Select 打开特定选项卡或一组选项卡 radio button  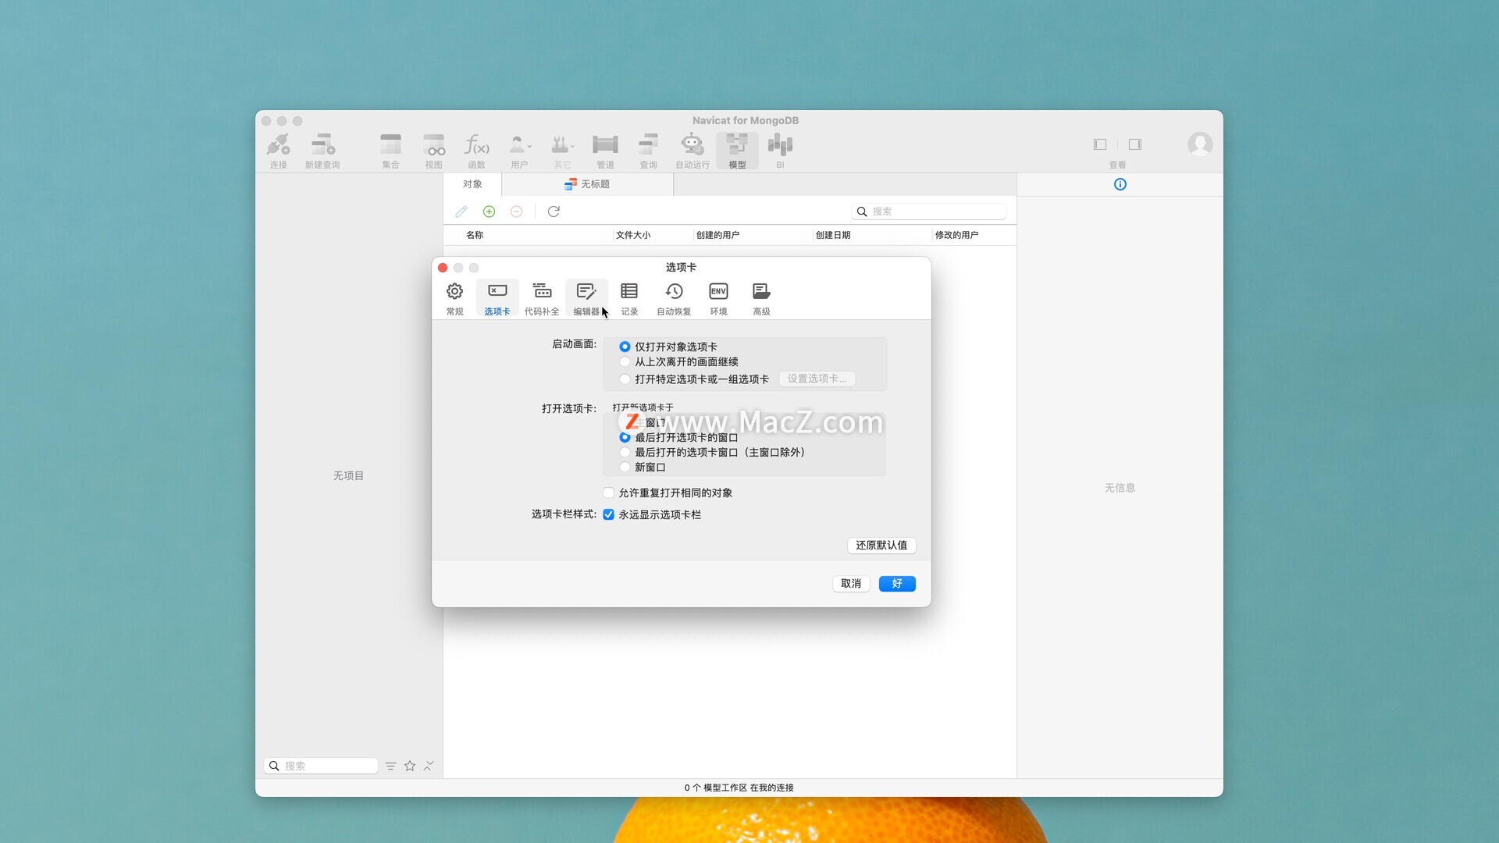point(625,379)
